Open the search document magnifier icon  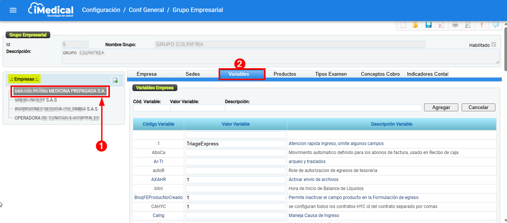pyautogui.click(x=468, y=25)
